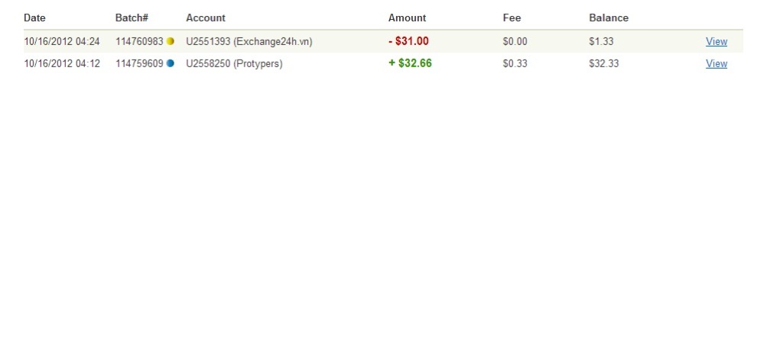Select the date 10/16/2012 04:12
This screenshot has width=783, height=338.
click(x=62, y=63)
